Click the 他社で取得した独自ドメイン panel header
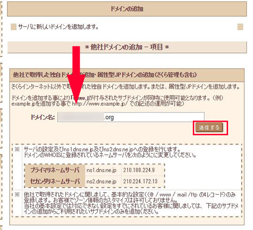The height and width of the screenshot is (230, 253). 127,75
